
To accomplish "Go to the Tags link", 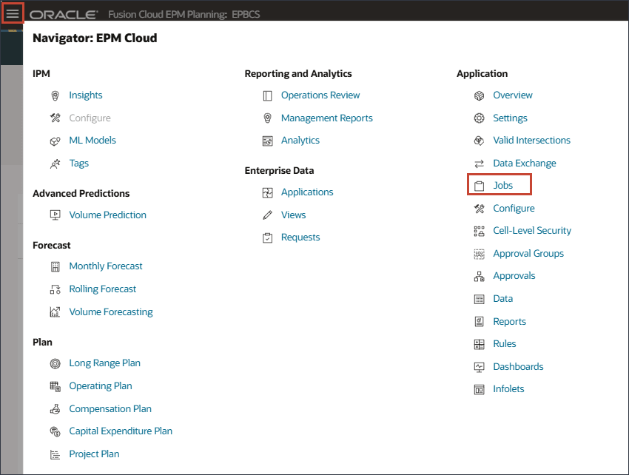I will [x=78, y=164].
